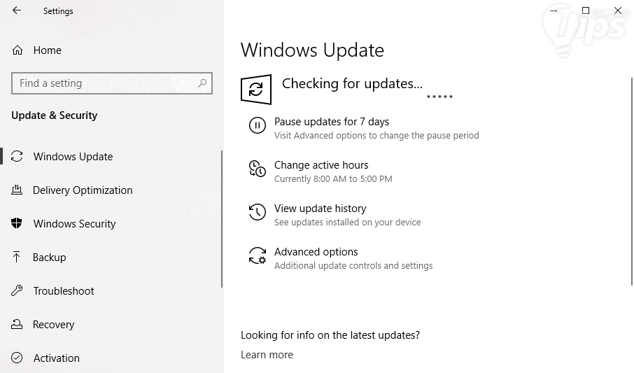Click the Troubleshoot wrench icon

[17, 291]
